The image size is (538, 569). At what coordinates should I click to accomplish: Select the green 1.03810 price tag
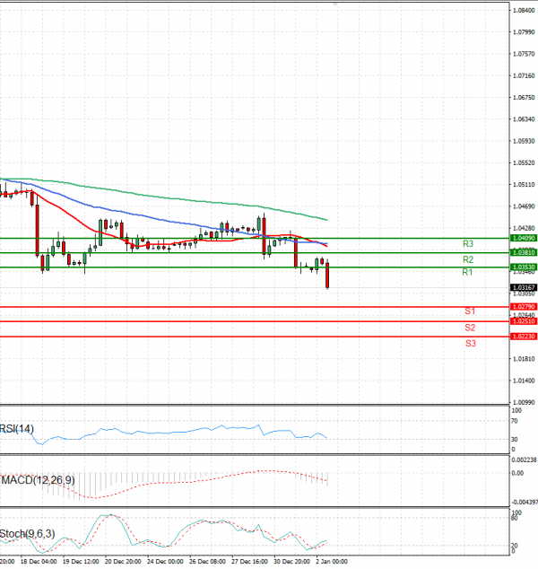tap(523, 253)
